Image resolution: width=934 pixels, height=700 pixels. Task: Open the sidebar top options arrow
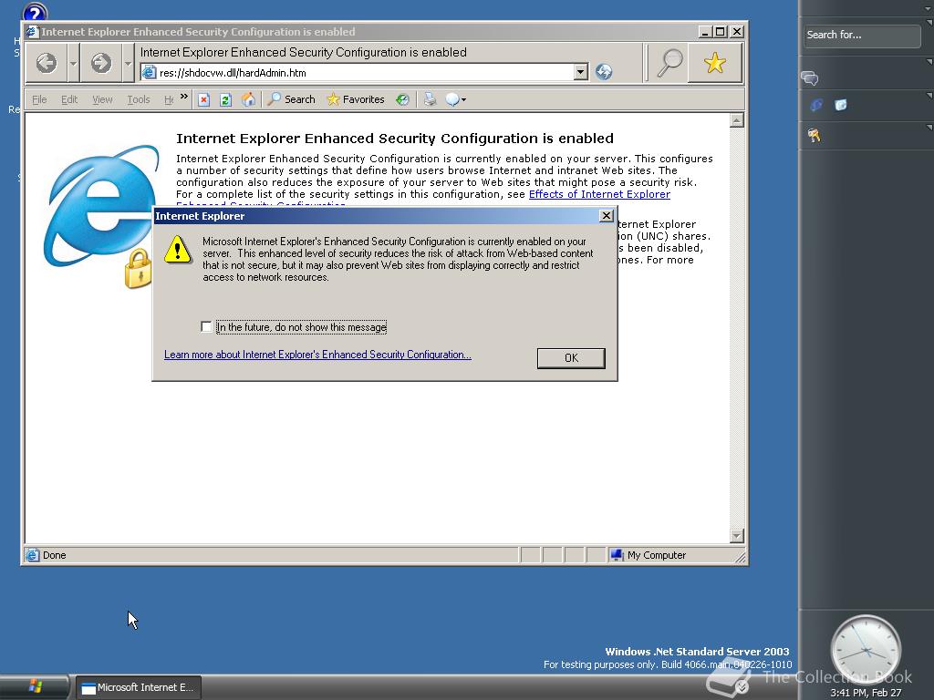tap(928, 8)
